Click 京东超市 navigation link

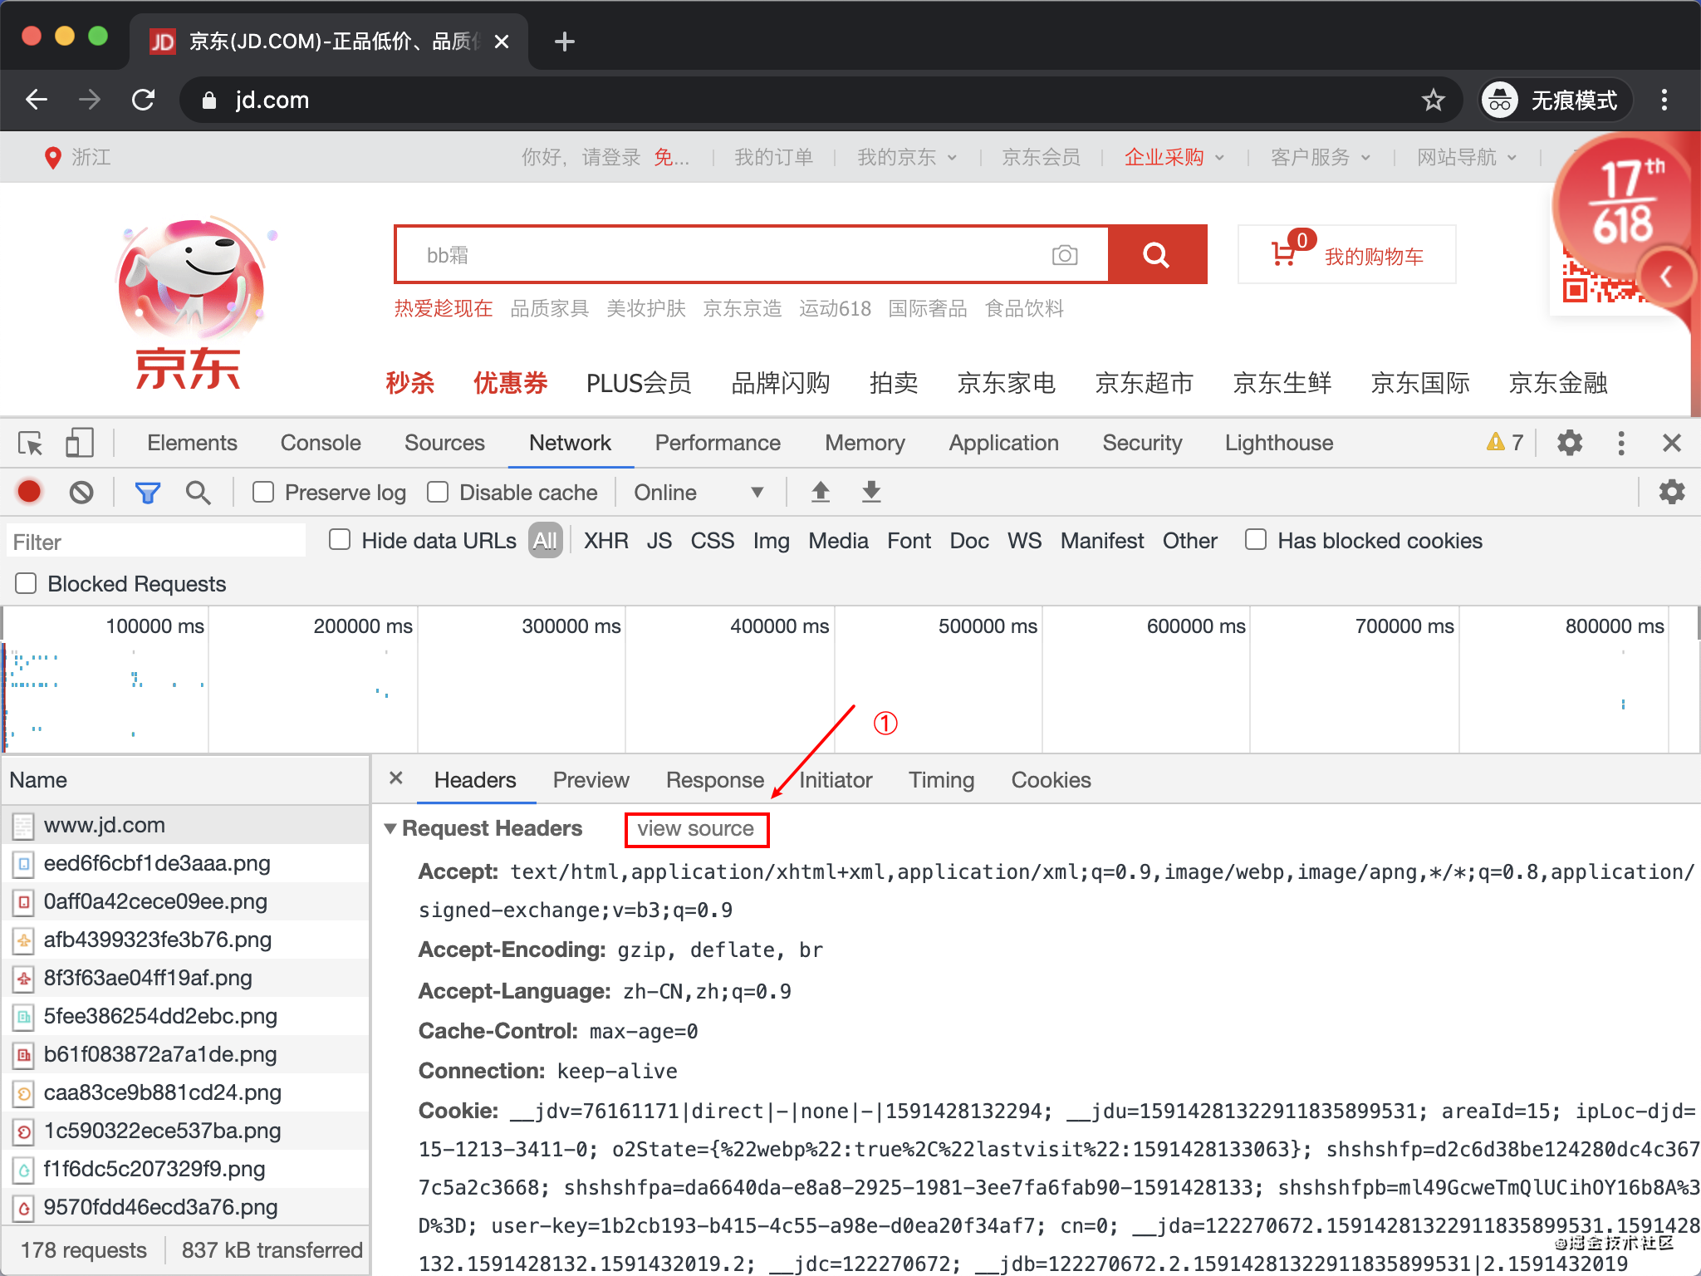click(x=1144, y=383)
